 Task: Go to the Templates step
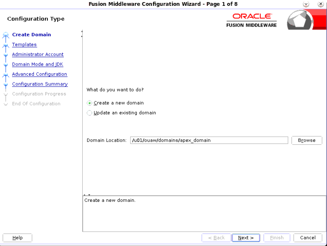pyautogui.click(x=24, y=45)
